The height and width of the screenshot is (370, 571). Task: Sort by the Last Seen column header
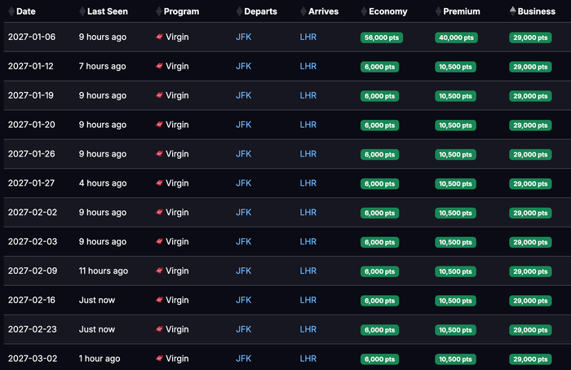point(104,11)
